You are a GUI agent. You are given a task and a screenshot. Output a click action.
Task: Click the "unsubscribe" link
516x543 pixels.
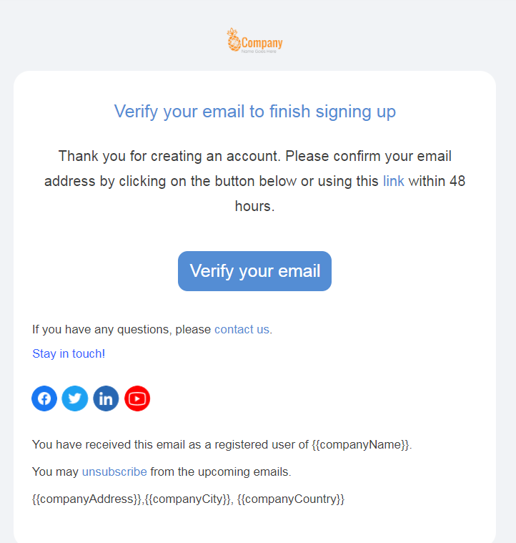[x=114, y=471]
